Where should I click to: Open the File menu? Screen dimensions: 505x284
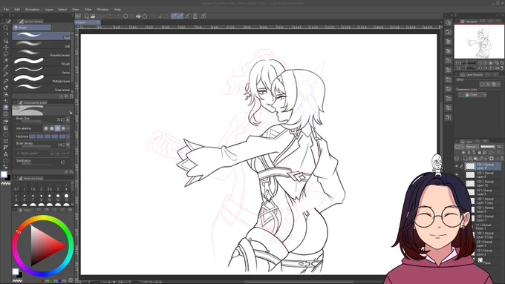6,10
